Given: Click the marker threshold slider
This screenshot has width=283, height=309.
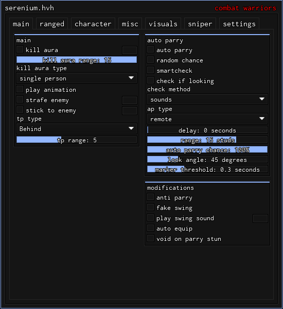Looking at the screenshot, I should [207, 169].
